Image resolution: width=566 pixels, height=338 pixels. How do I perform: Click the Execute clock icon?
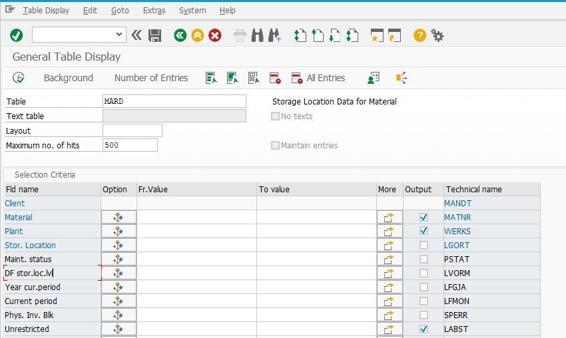(x=19, y=78)
